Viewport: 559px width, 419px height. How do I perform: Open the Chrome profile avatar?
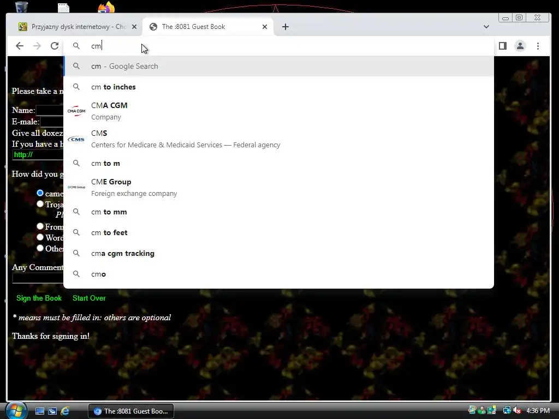pyautogui.click(x=520, y=46)
